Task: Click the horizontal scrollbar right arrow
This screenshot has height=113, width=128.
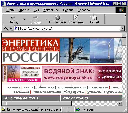Action: pos(120,104)
